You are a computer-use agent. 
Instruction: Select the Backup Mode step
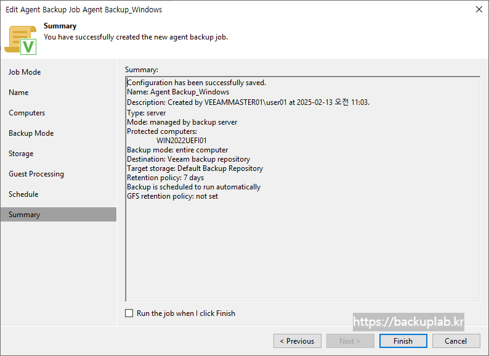(x=31, y=133)
